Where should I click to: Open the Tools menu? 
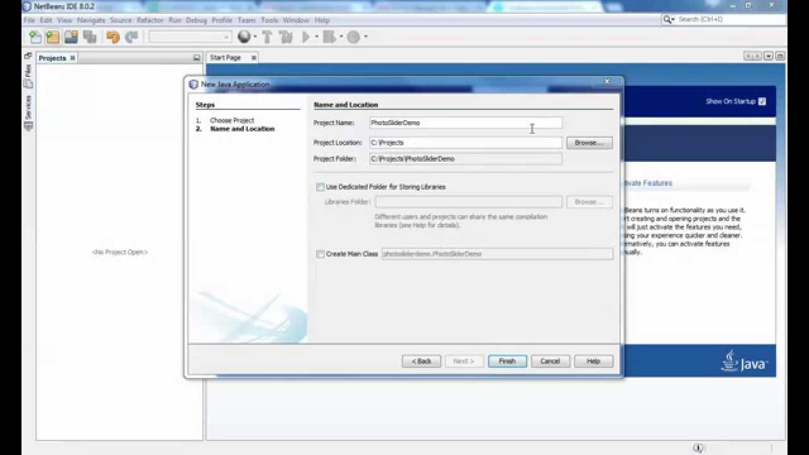pos(269,20)
